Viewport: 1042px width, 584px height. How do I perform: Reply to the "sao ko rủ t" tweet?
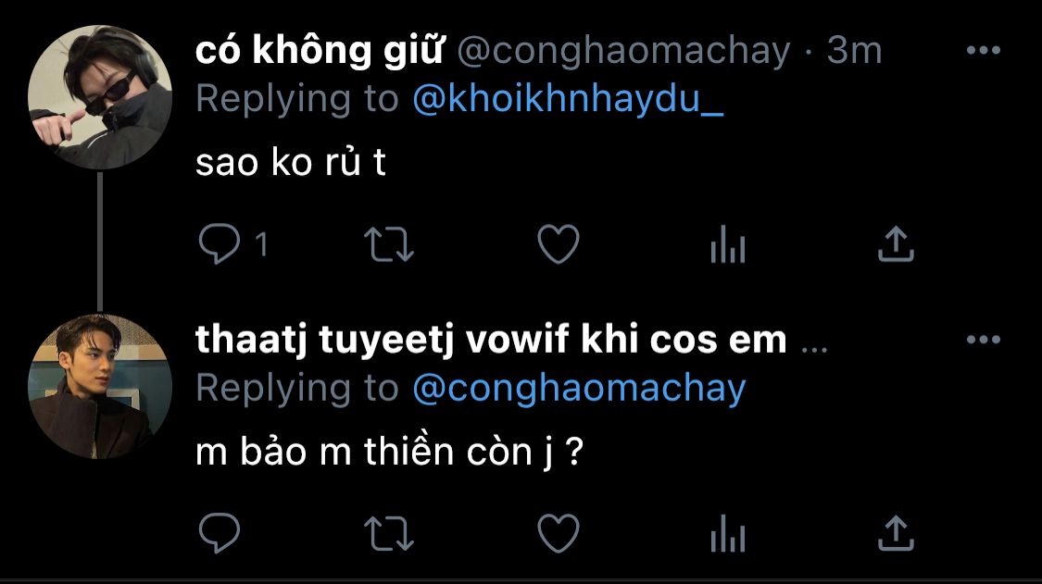point(220,245)
